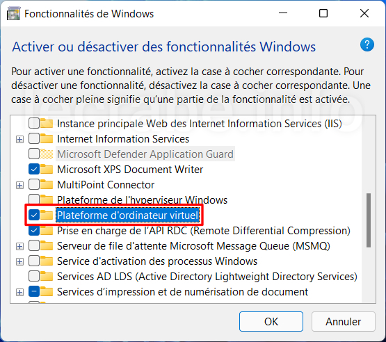Click the Plateforme d'ordinateur virtuel folder icon
This screenshot has height=342, width=386.
(47, 215)
